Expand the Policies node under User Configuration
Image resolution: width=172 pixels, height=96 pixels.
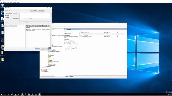pos(42,70)
